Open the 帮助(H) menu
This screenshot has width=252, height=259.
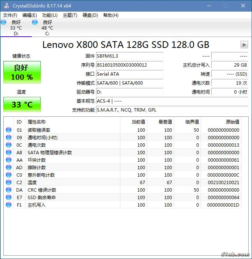click(x=111, y=15)
